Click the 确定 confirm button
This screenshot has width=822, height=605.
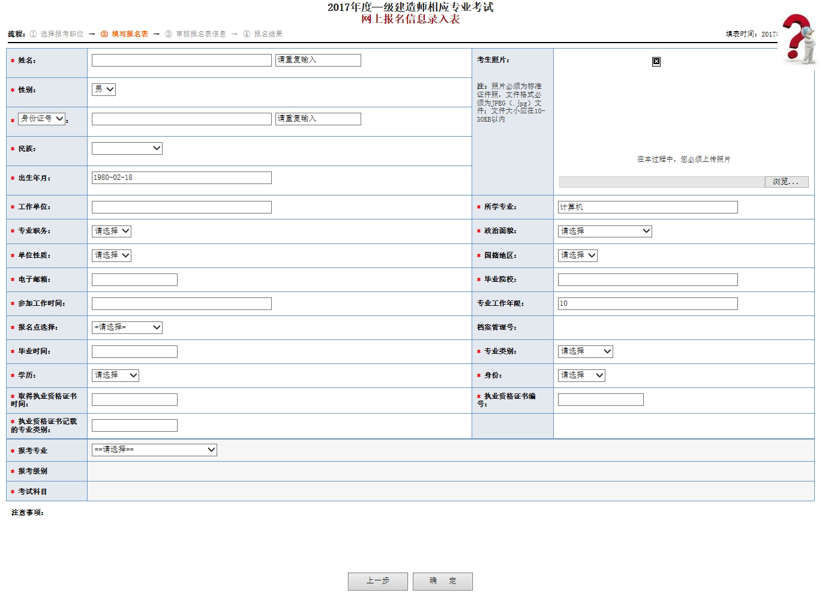click(x=443, y=581)
